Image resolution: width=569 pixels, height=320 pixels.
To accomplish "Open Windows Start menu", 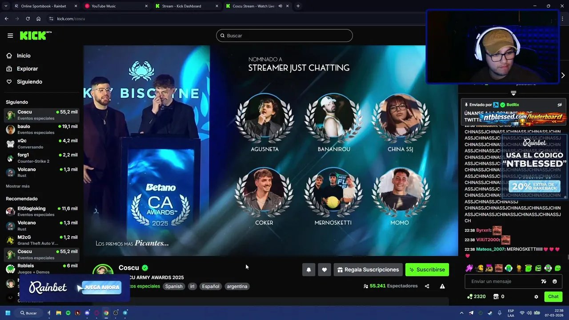I will (x=8, y=313).
